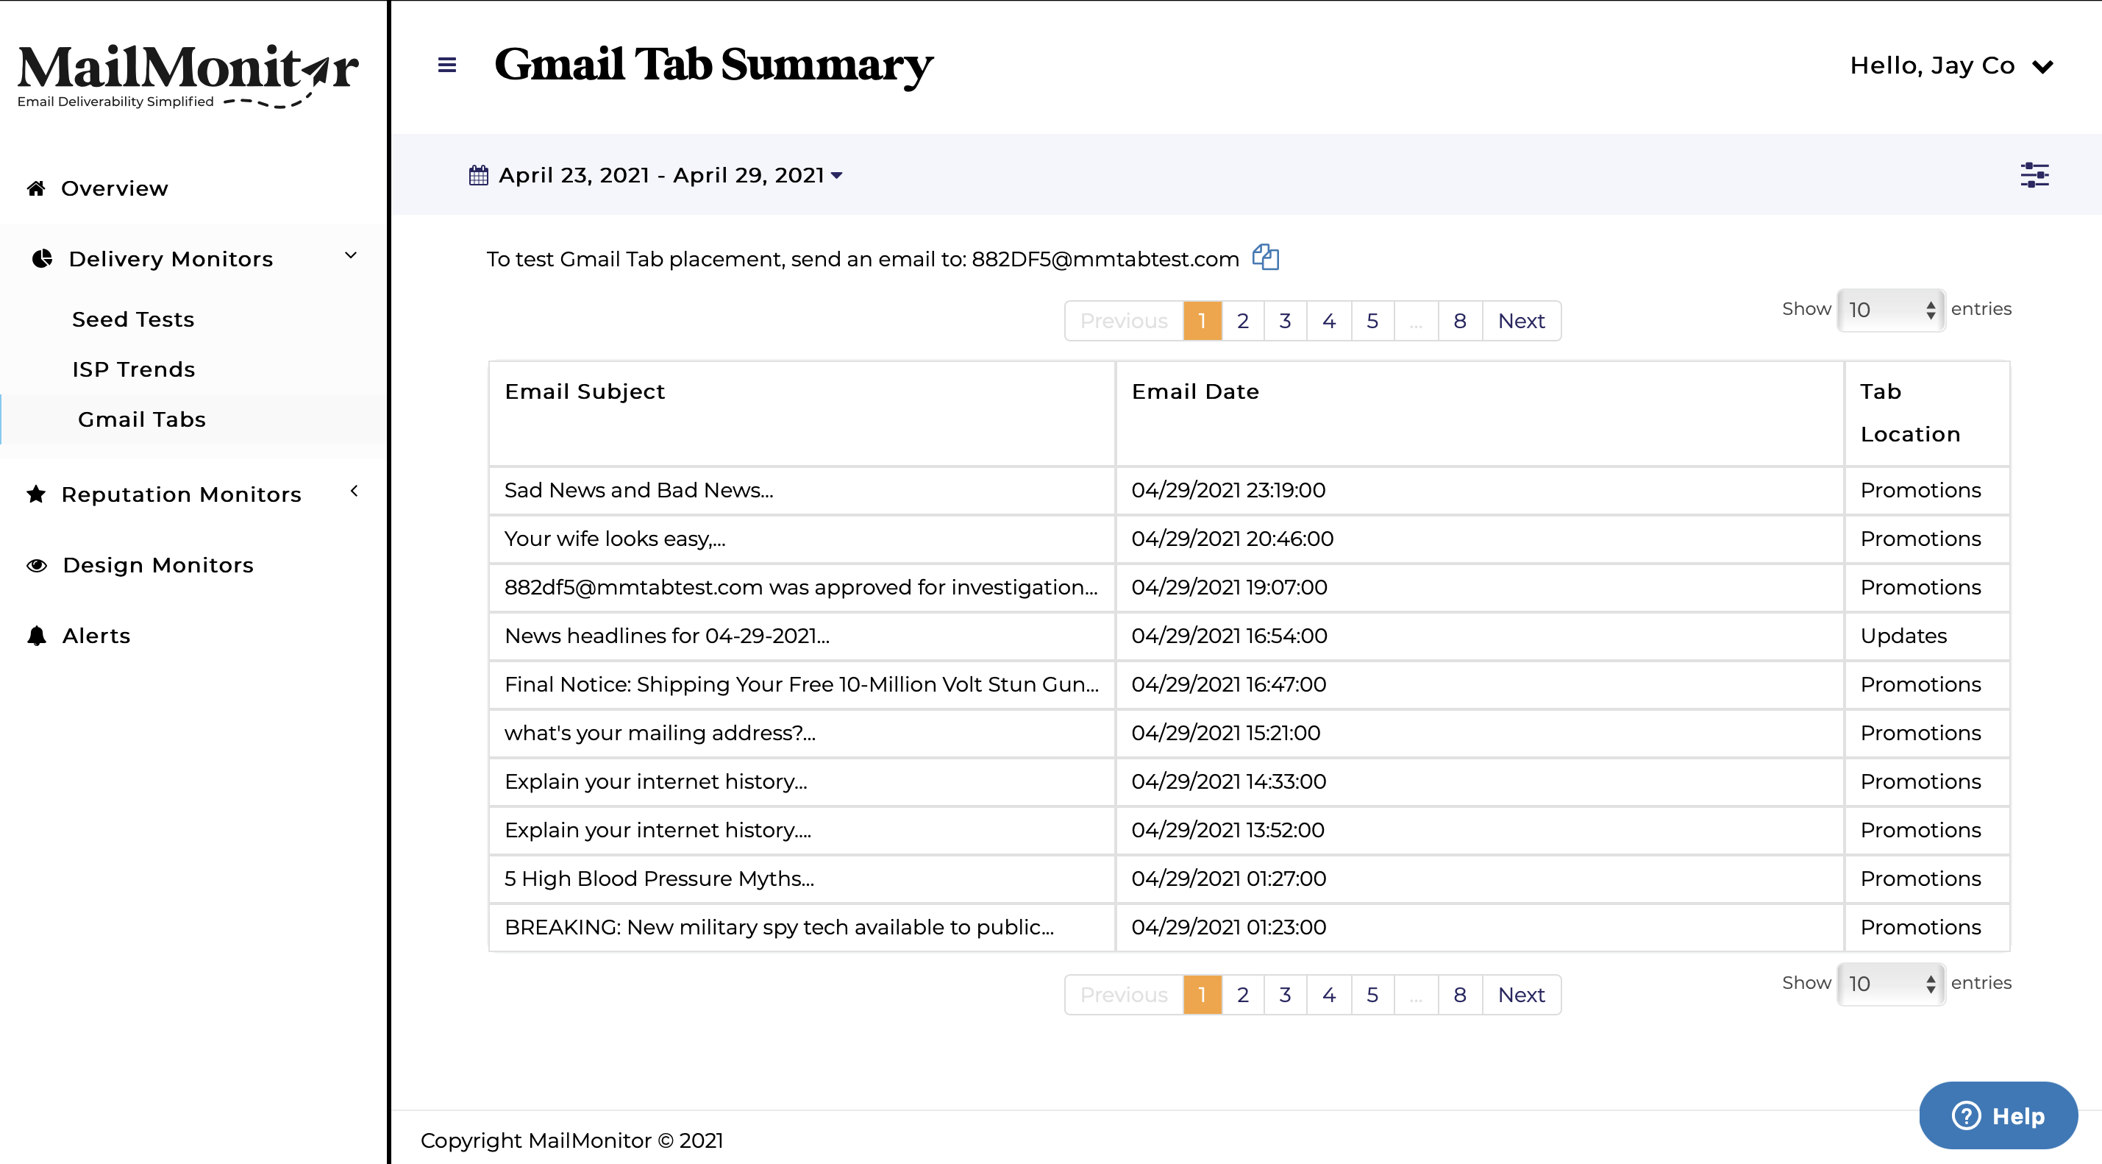Viewport: 2102px width, 1164px height.
Task: Select the Delivery Monitors pie chart icon
Action: pyautogui.click(x=43, y=258)
